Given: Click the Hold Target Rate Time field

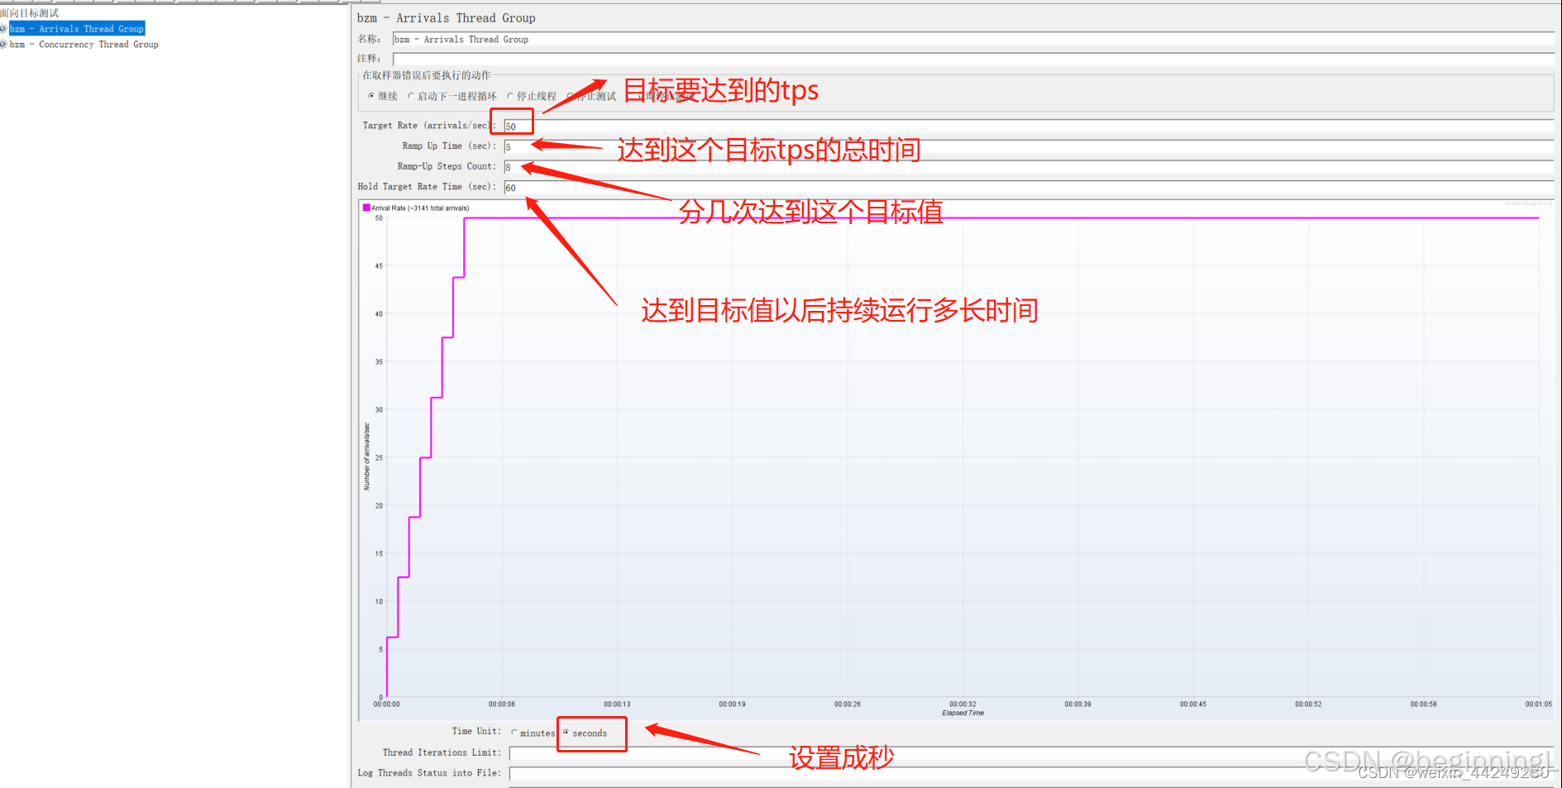Looking at the screenshot, I should tap(1028, 188).
